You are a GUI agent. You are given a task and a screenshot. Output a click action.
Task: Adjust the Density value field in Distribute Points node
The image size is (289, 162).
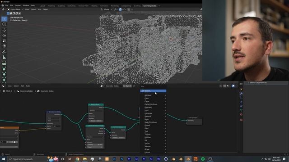(95, 144)
